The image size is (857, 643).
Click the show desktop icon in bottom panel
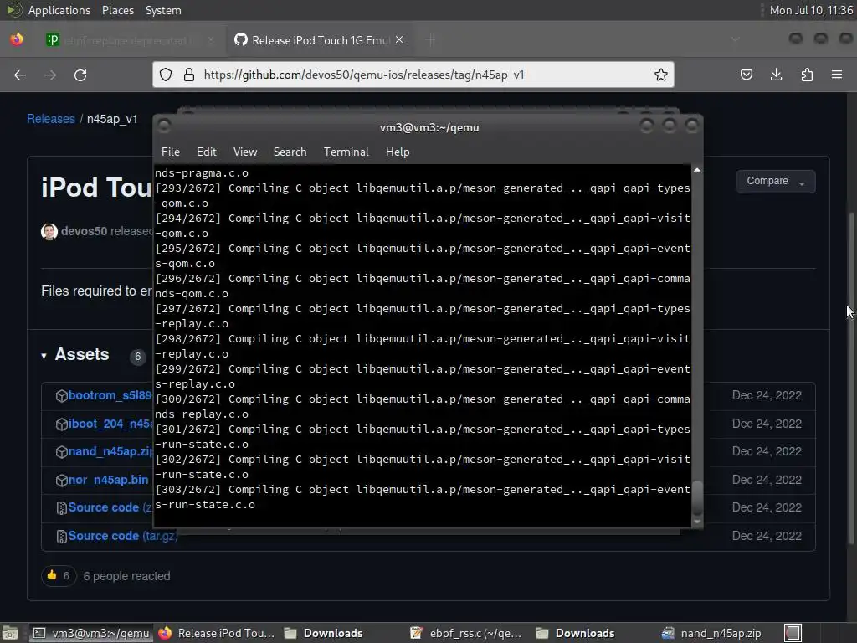(x=10, y=633)
